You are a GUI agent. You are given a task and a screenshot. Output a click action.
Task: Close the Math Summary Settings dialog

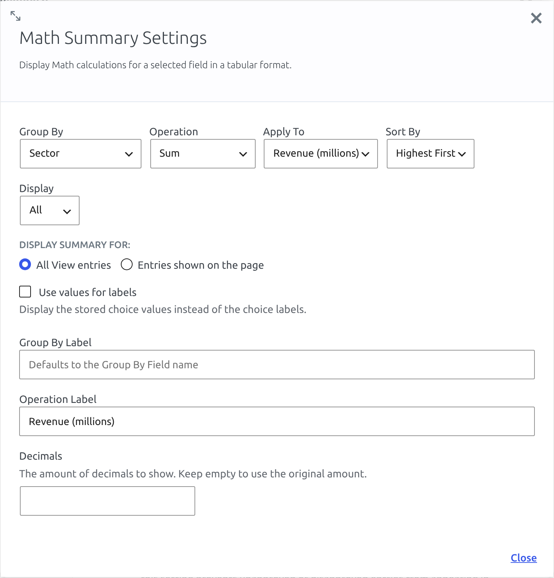pyautogui.click(x=536, y=18)
